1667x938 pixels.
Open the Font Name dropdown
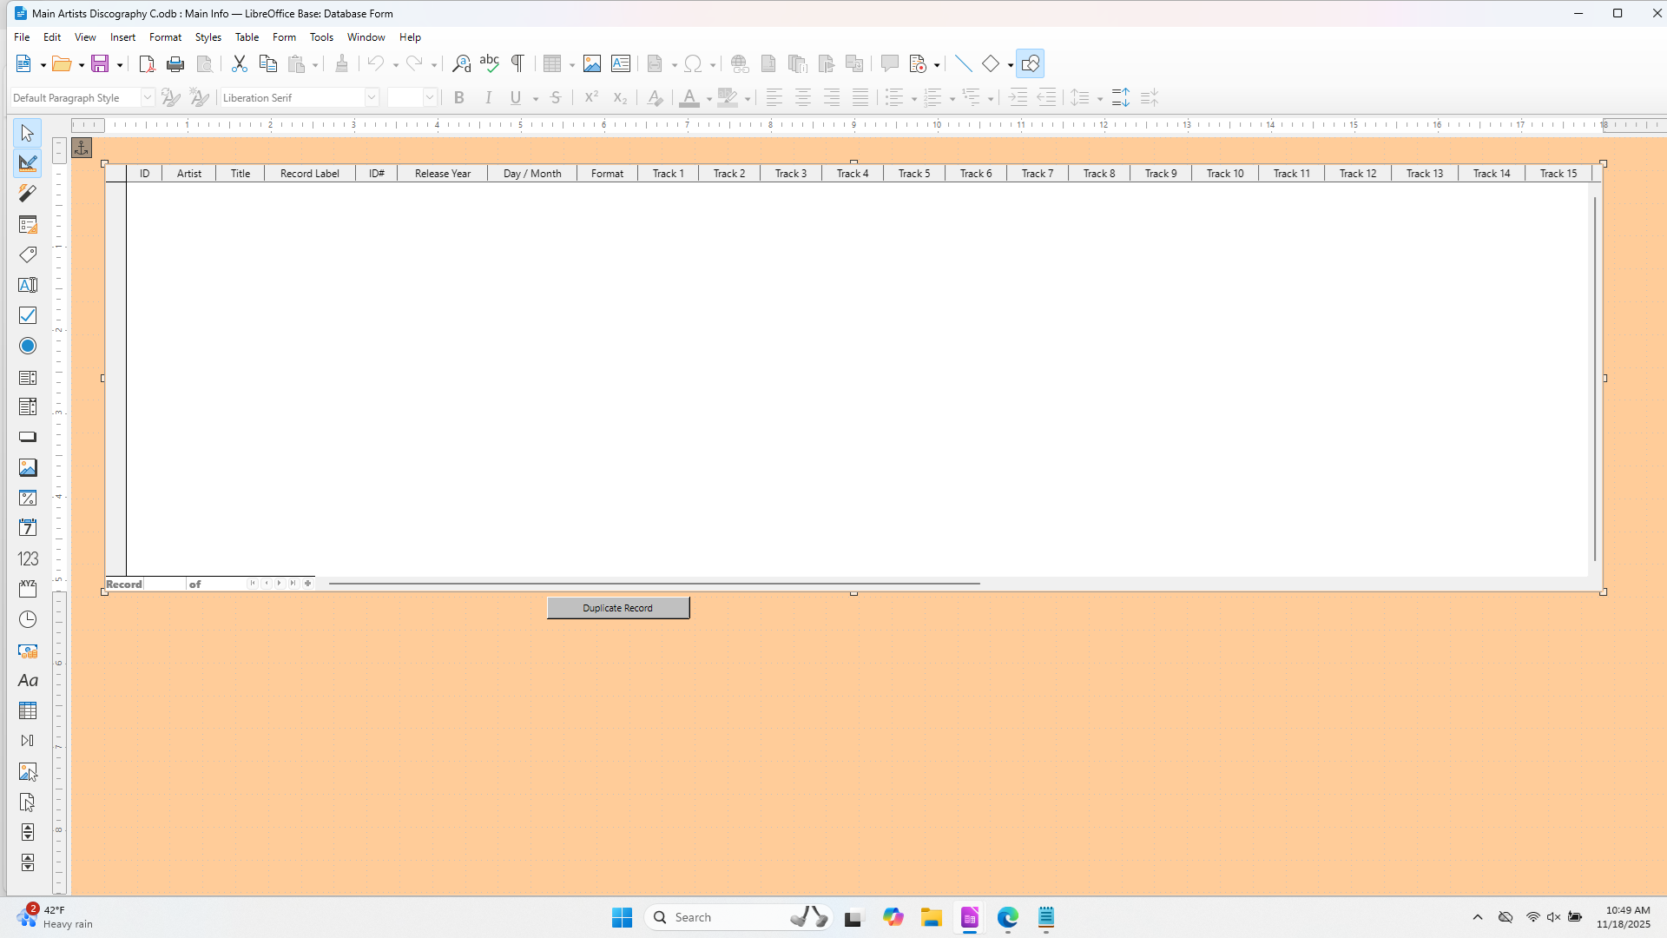pyautogui.click(x=372, y=97)
